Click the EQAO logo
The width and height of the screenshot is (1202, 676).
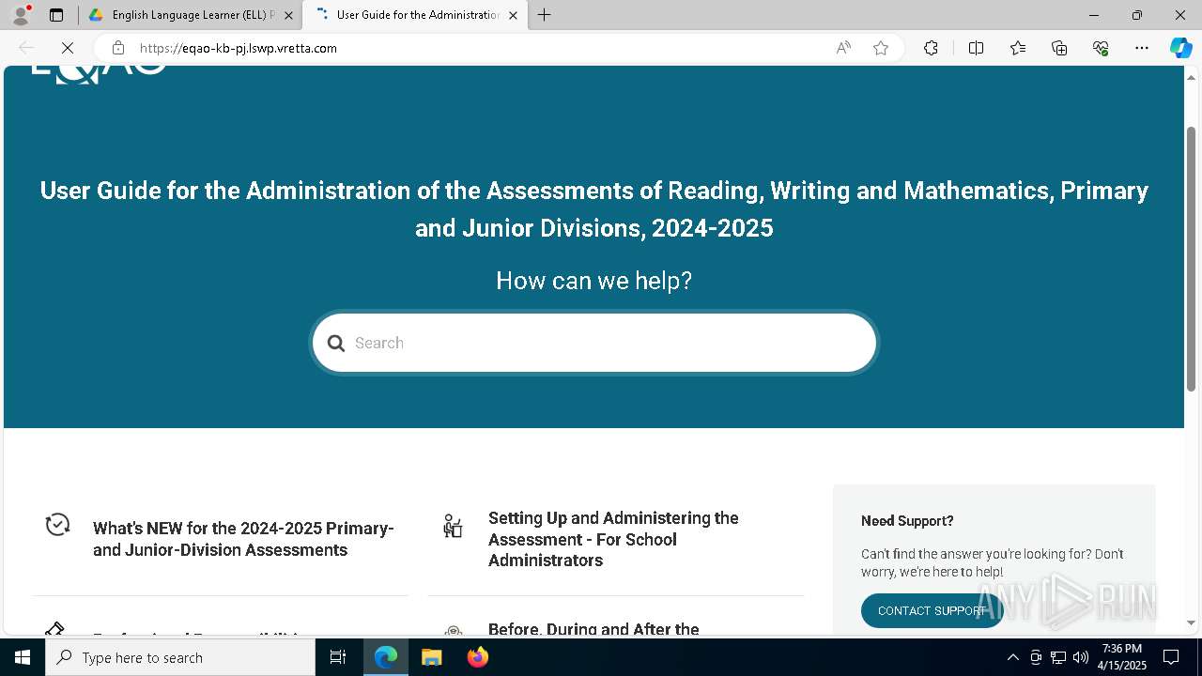[x=100, y=74]
